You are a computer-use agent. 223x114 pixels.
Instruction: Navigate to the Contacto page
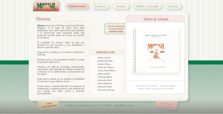(173, 6)
